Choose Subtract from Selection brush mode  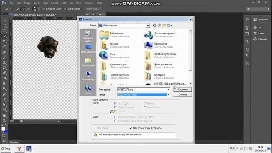pos(28,9)
